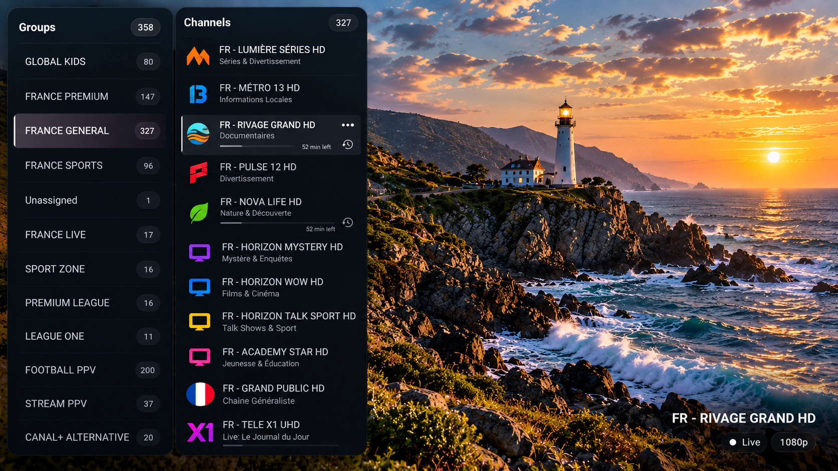
Task: Play FR - HORIZON WOW HD channel
Action: 271,288
